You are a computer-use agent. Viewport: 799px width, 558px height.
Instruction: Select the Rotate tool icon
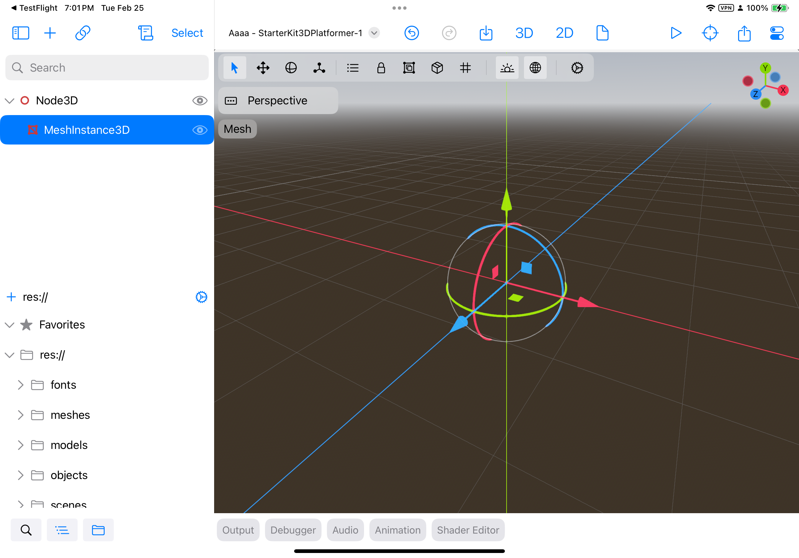291,68
